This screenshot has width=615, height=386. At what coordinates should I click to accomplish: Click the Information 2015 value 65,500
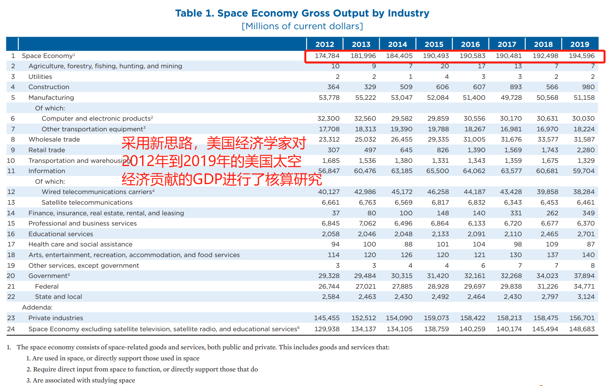coord(437,171)
